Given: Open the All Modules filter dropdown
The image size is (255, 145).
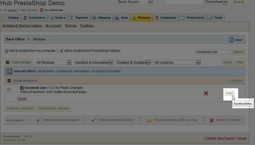Looking at the screenshot, I should pyautogui.click(x=54, y=62).
